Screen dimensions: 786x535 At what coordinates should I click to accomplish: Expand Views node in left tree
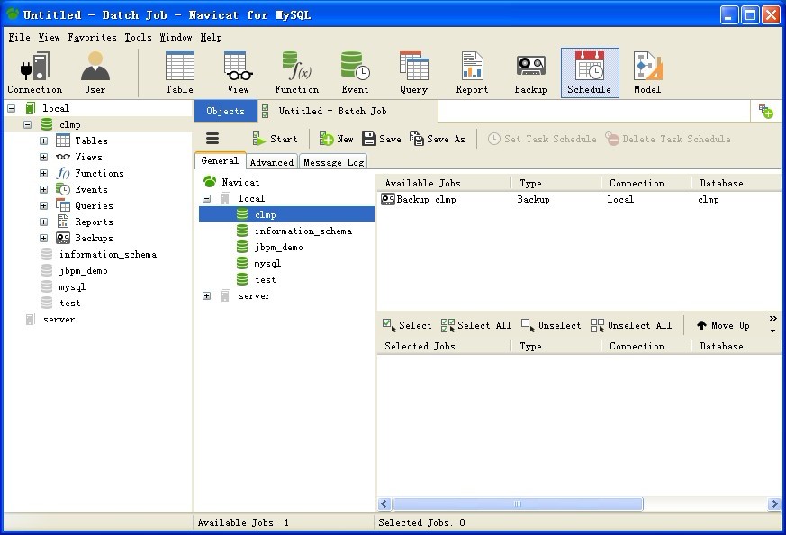pyautogui.click(x=43, y=157)
